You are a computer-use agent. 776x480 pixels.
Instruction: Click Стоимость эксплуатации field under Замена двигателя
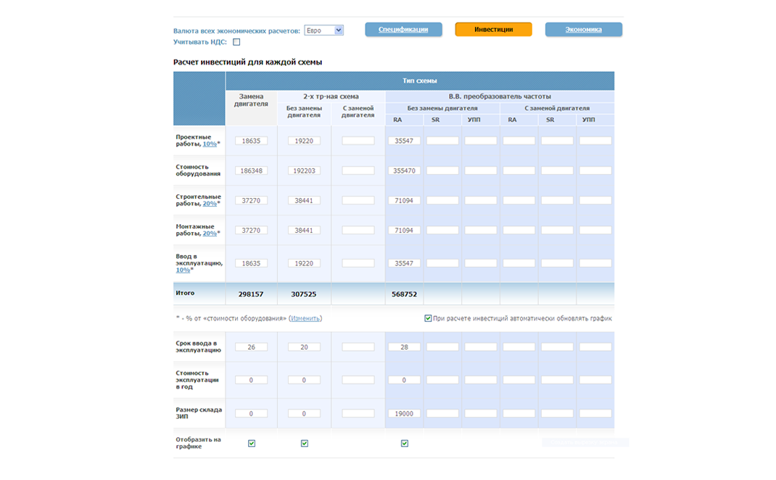tap(251, 380)
